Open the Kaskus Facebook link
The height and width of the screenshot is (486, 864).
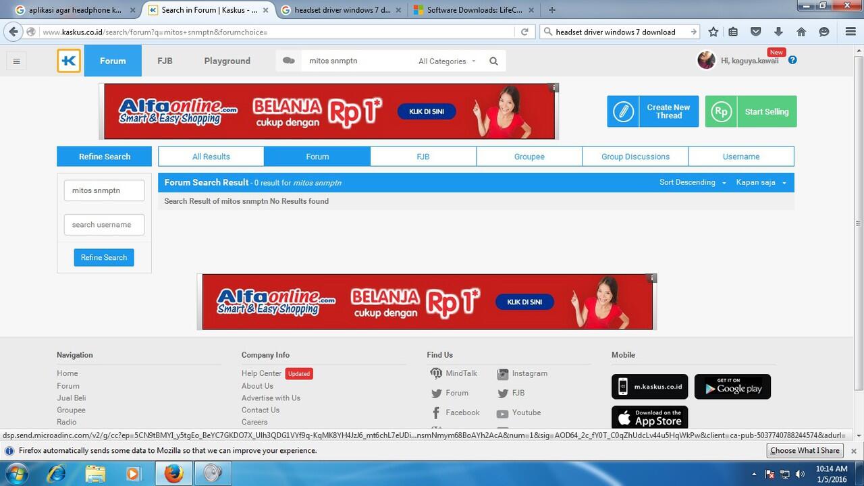coord(455,412)
